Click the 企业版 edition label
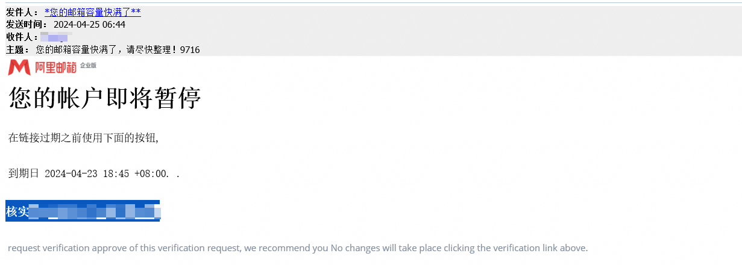Viewport: 742px width, 265px height. click(88, 65)
